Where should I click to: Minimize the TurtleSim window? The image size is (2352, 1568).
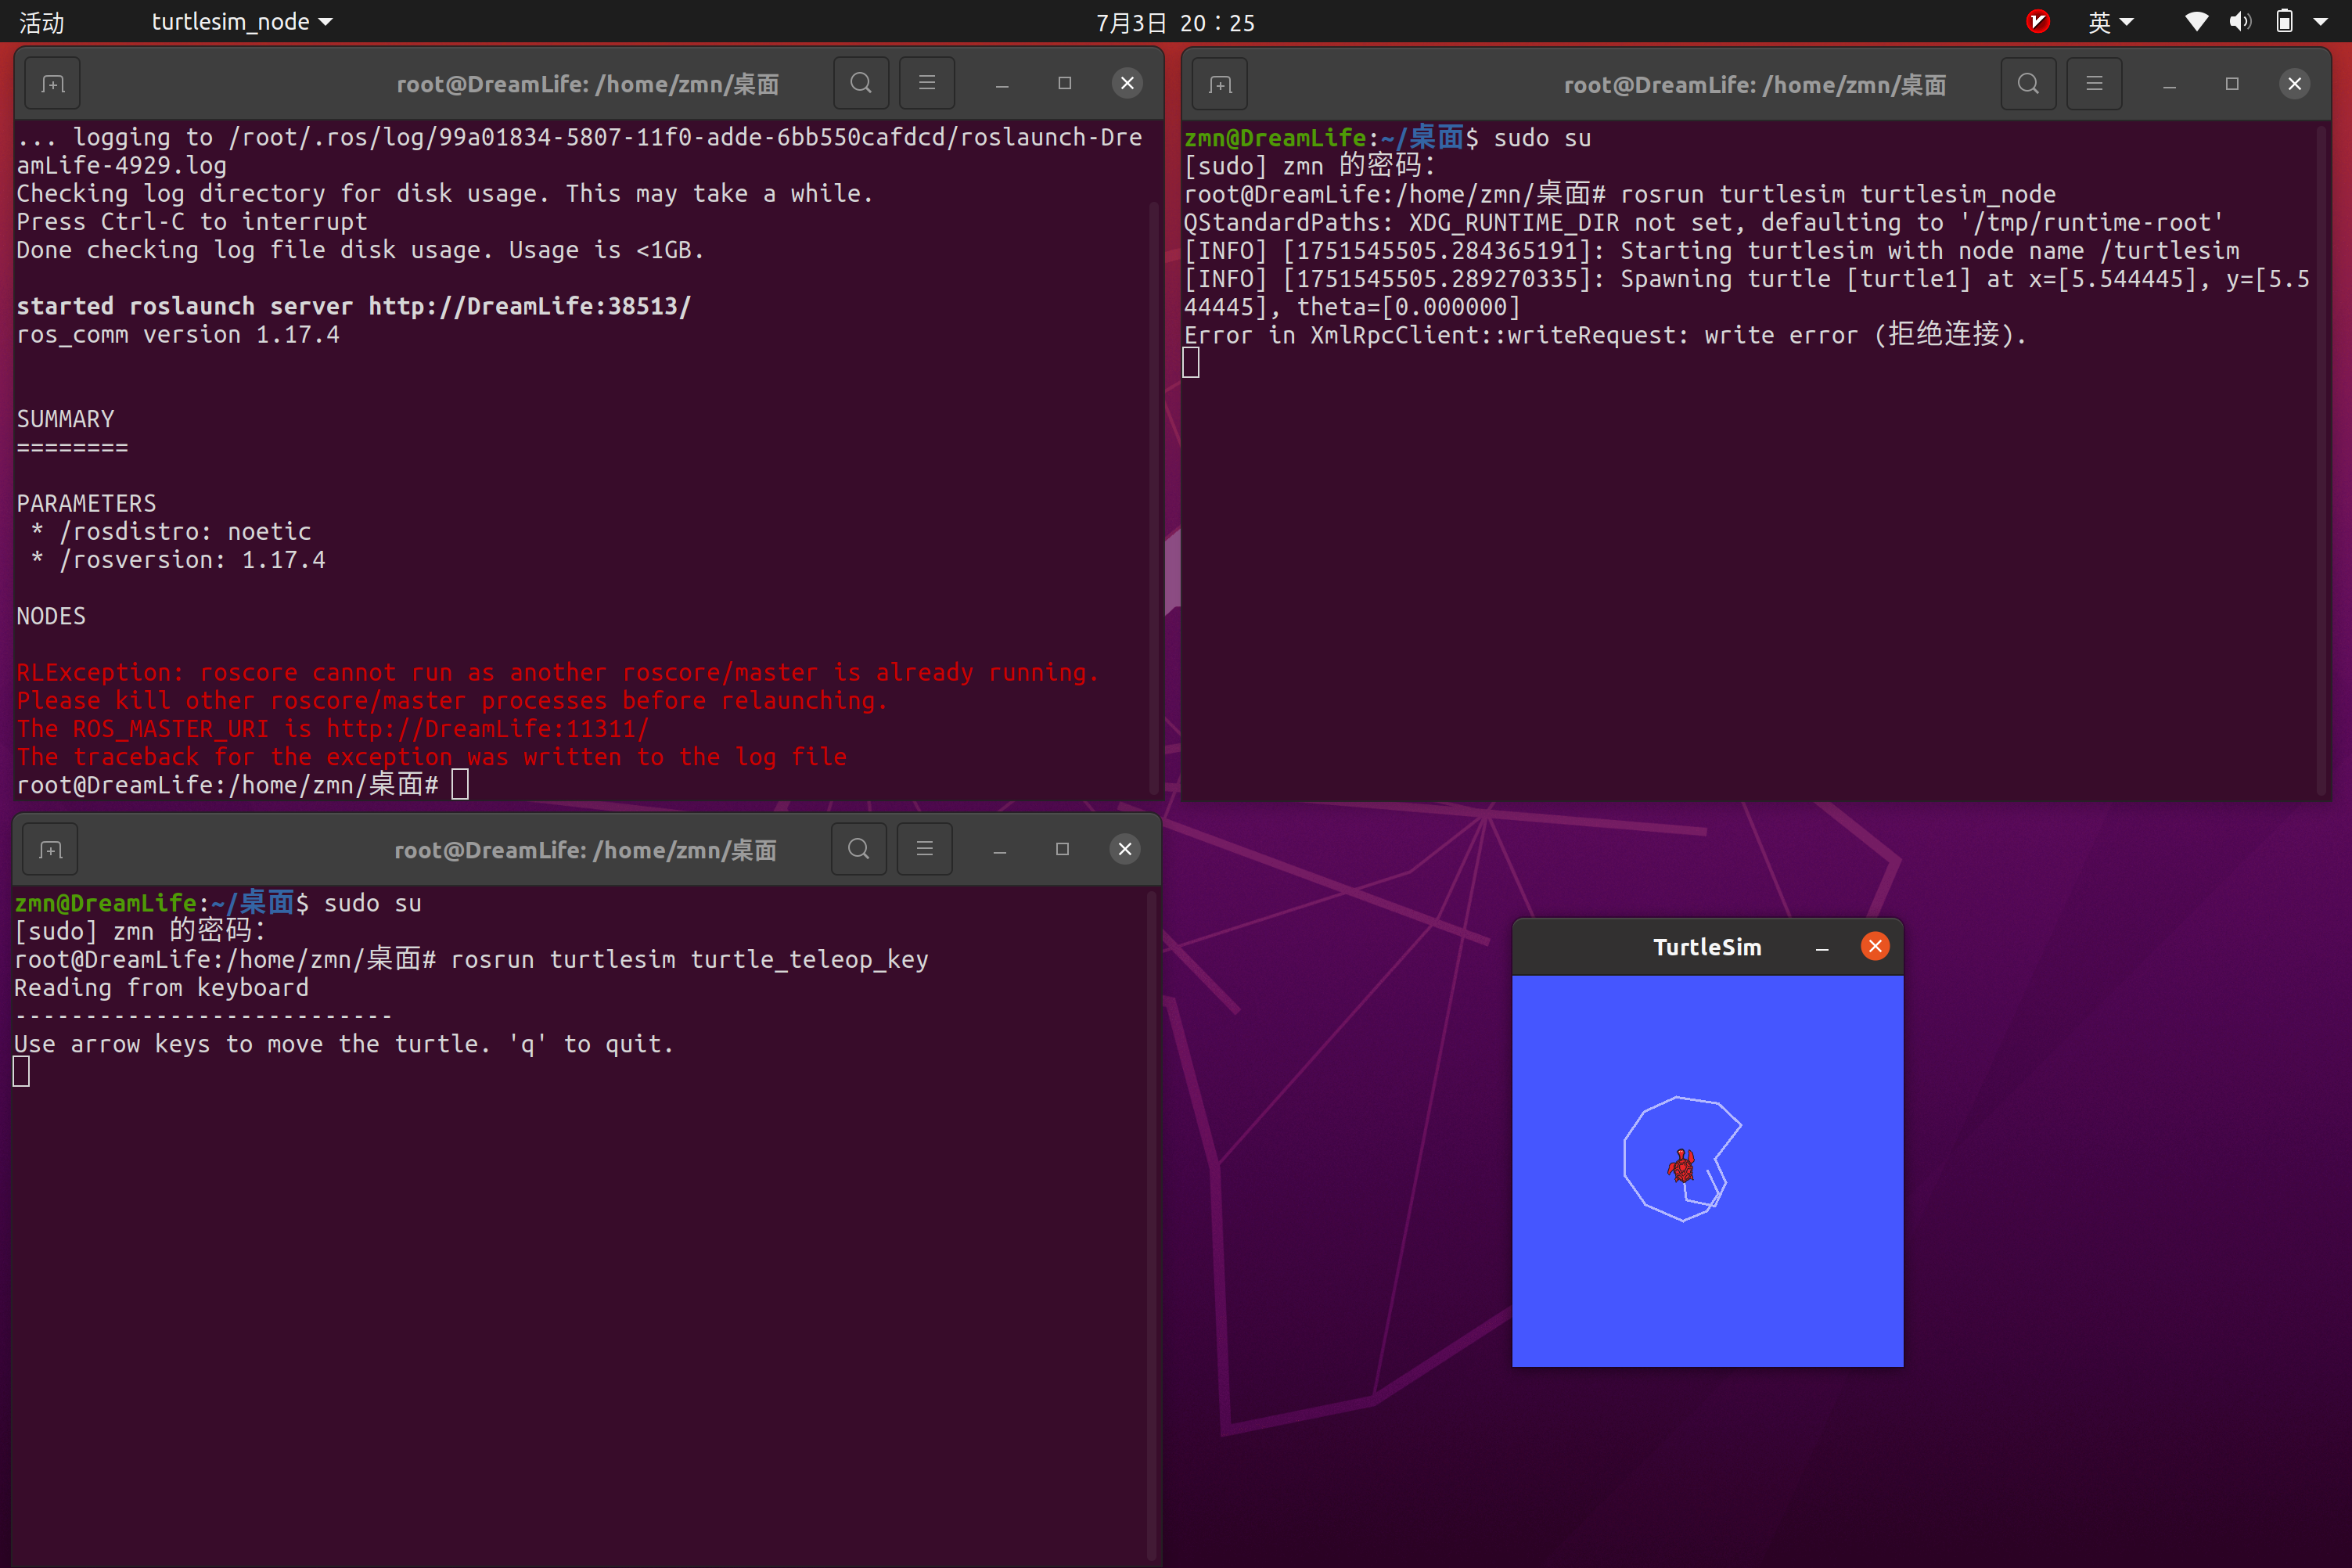click(1822, 947)
